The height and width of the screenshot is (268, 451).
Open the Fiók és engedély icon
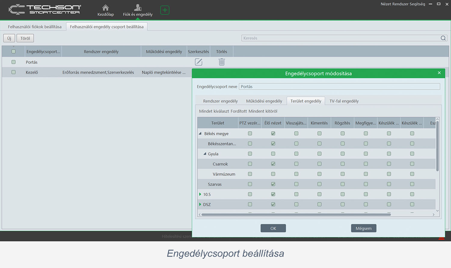(138, 8)
